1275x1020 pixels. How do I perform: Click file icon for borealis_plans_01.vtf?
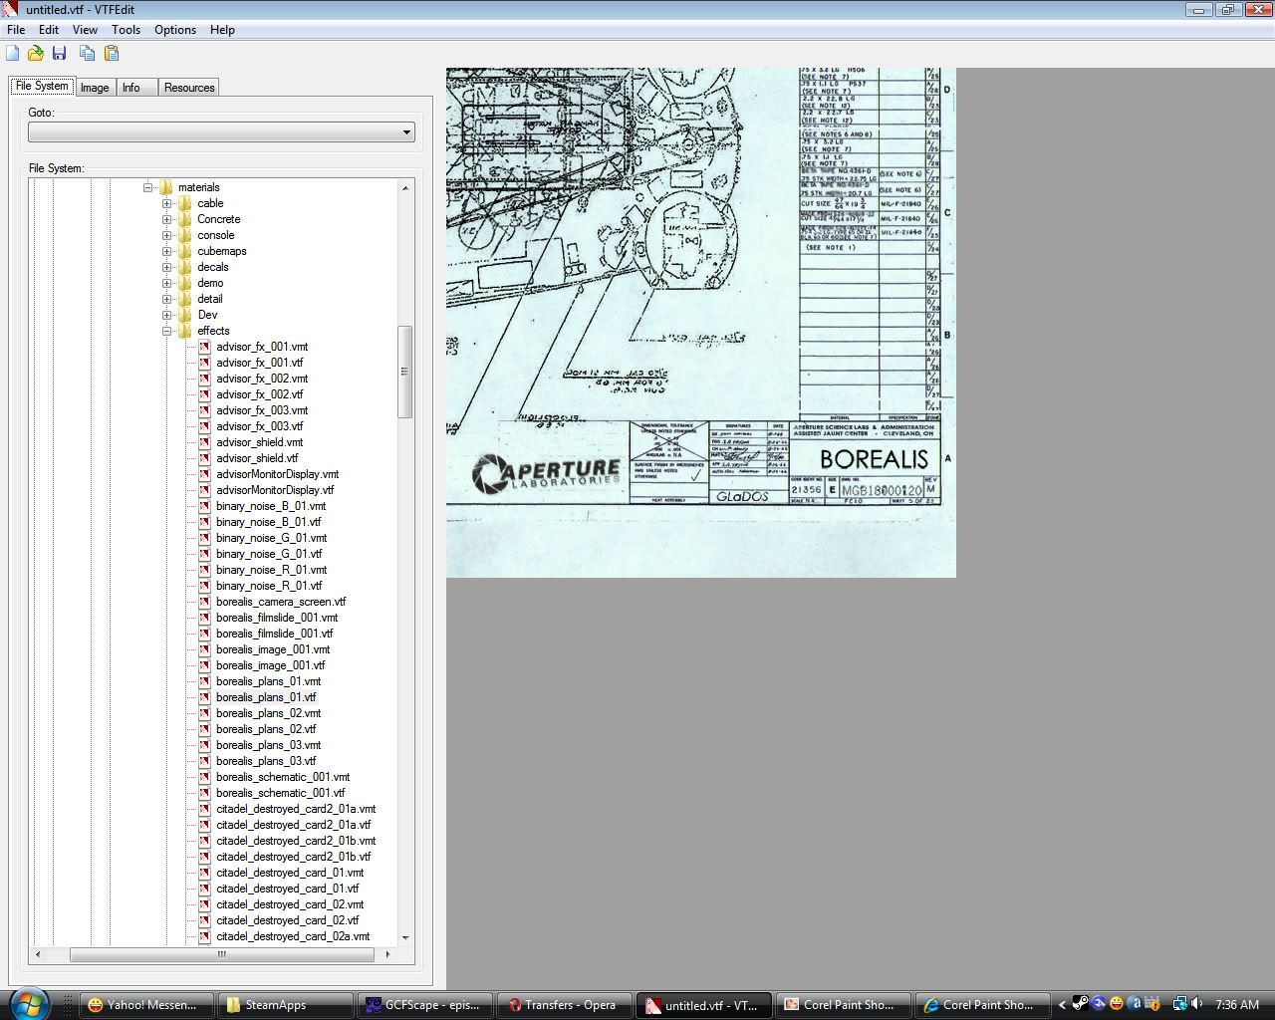pos(204,697)
